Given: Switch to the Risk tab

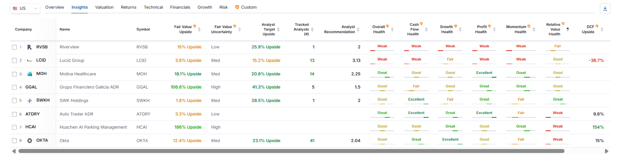Looking at the screenshot, I should coord(223,7).
